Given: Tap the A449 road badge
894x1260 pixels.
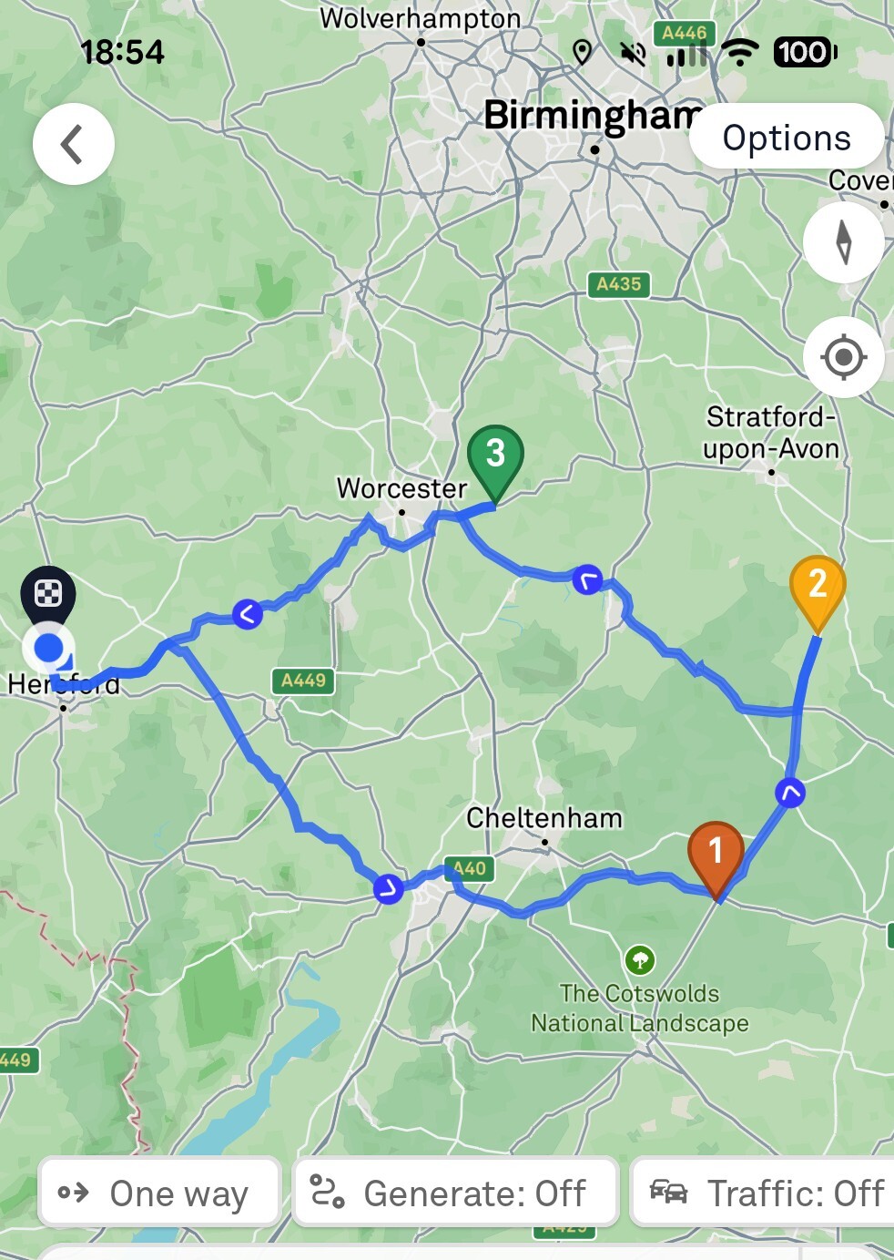Looking at the screenshot, I should [x=303, y=681].
